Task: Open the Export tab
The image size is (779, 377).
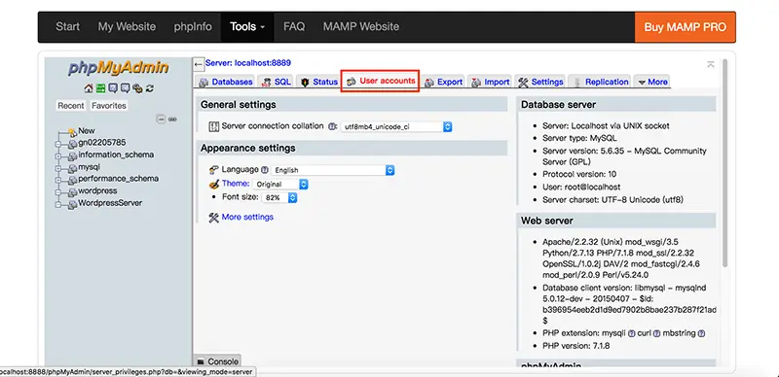Action: [444, 82]
